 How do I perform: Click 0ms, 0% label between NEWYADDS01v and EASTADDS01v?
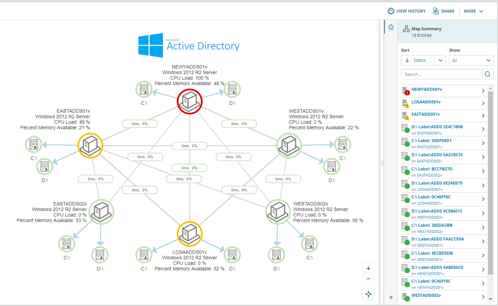pyautogui.click(x=140, y=124)
